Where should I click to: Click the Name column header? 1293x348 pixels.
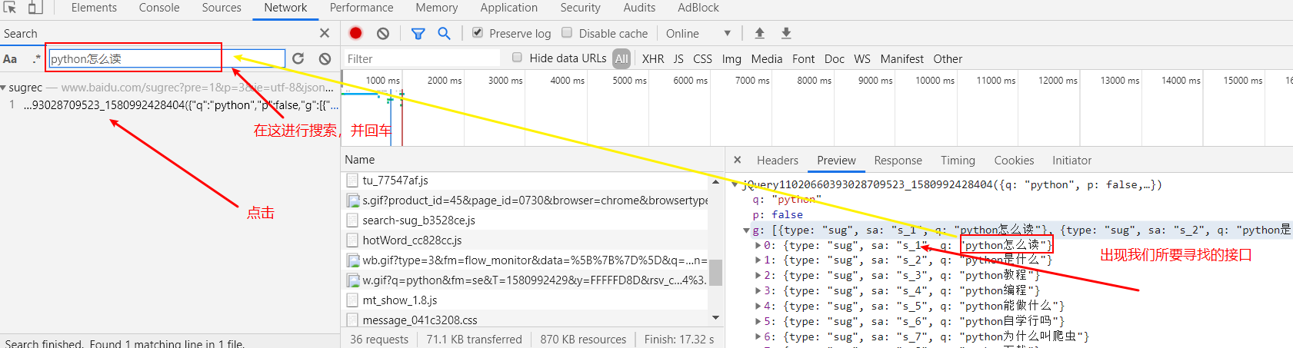(x=360, y=160)
